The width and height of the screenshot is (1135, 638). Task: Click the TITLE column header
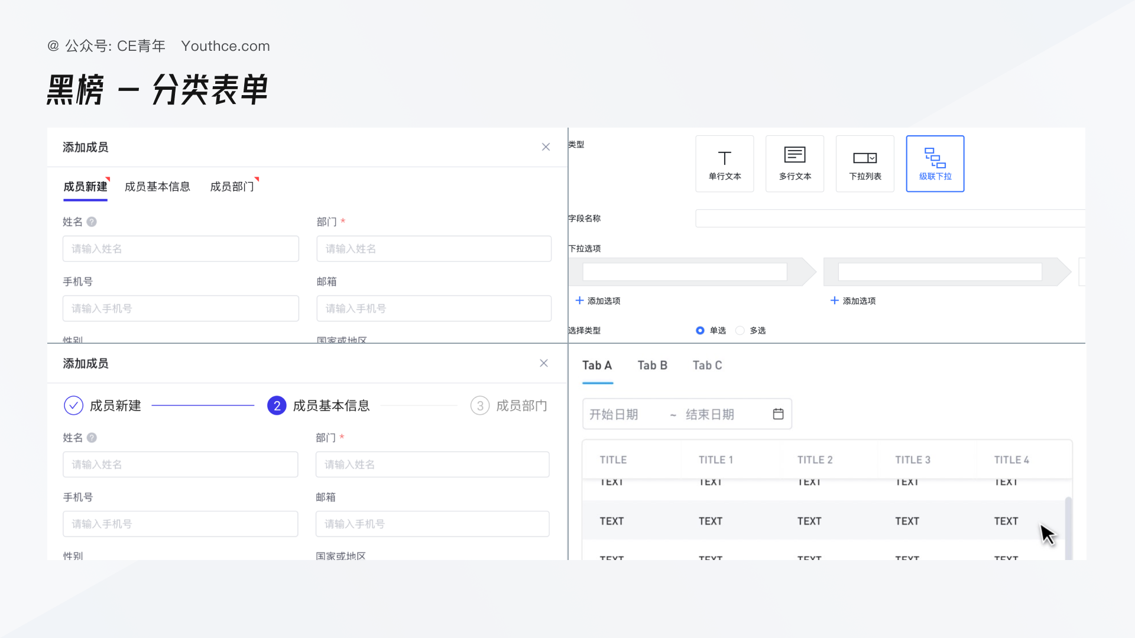tap(613, 460)
